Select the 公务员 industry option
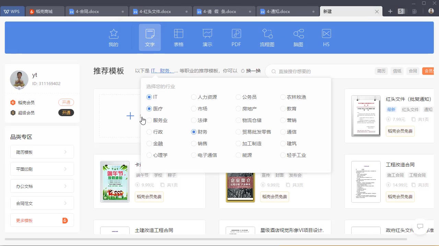The image size is (439, 246). click(x=238, y=97)
